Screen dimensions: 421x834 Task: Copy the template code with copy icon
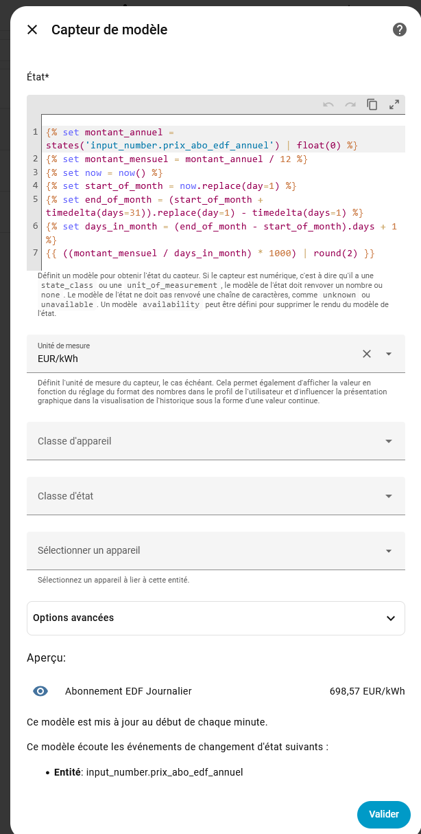pos(372,104)
